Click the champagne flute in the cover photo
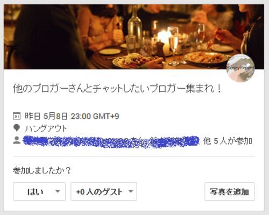 click(x=173, y=46)
